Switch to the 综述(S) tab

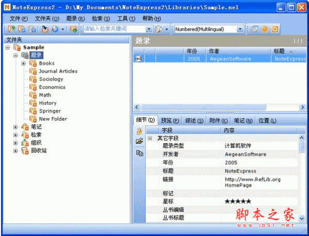tap(194, 121)
